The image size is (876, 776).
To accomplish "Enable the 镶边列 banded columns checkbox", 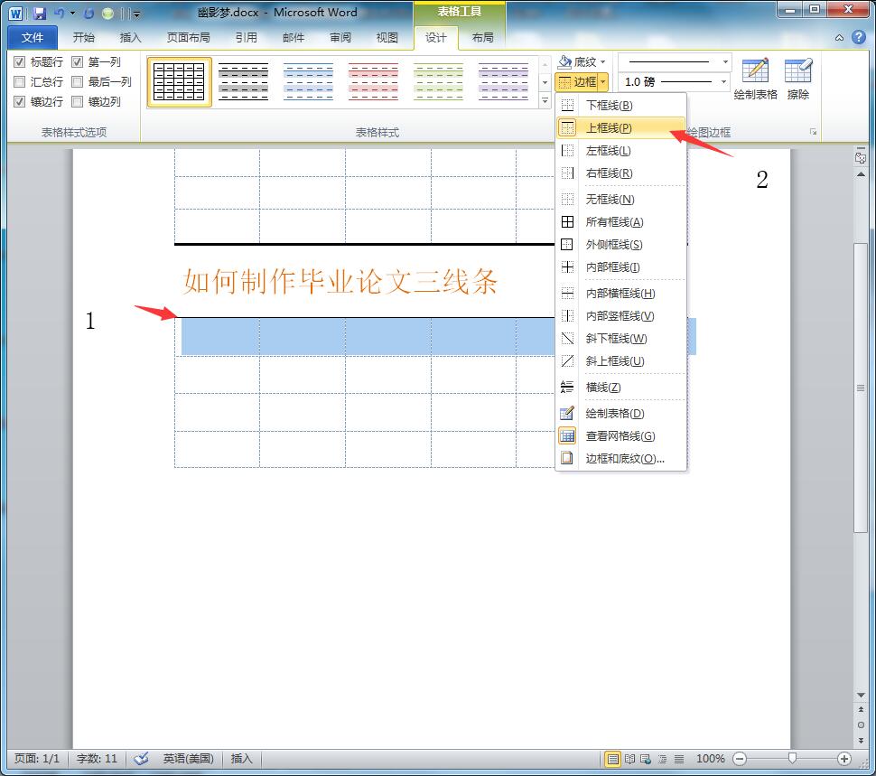I will 78,102.
